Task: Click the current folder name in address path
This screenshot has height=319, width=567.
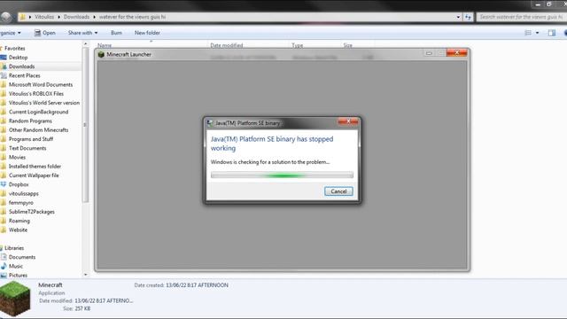Action: point(132,17)
